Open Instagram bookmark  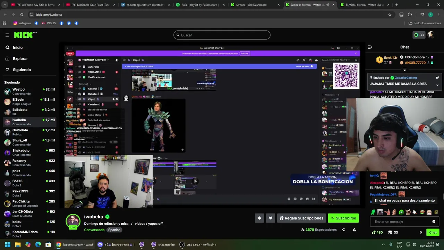(x=22, y=23)
